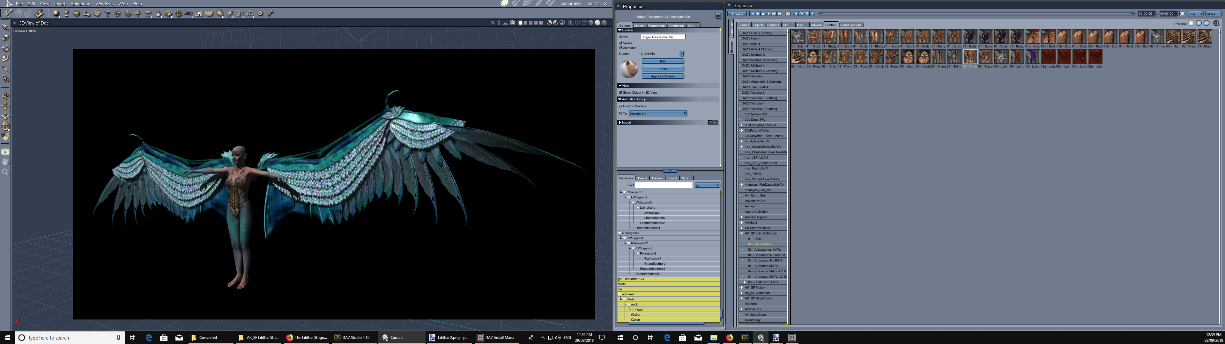Select the Text tool in the top toolbar

(108, 13)
